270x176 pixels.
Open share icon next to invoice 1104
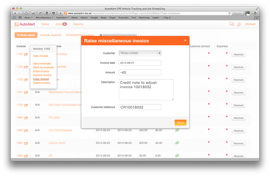tap(26, 54)
